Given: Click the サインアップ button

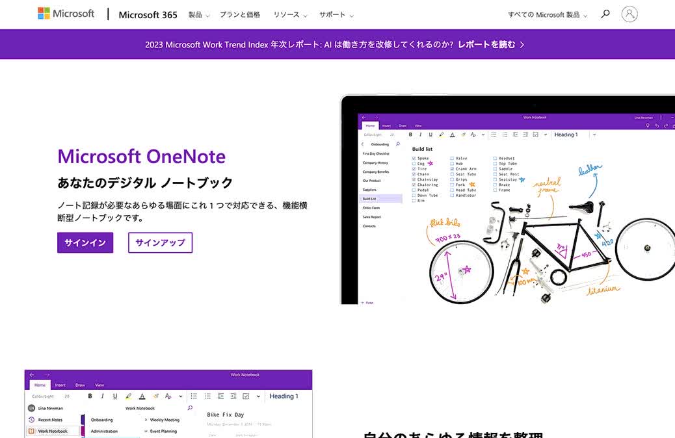Looking at the screenshot, I should [160, 242].
